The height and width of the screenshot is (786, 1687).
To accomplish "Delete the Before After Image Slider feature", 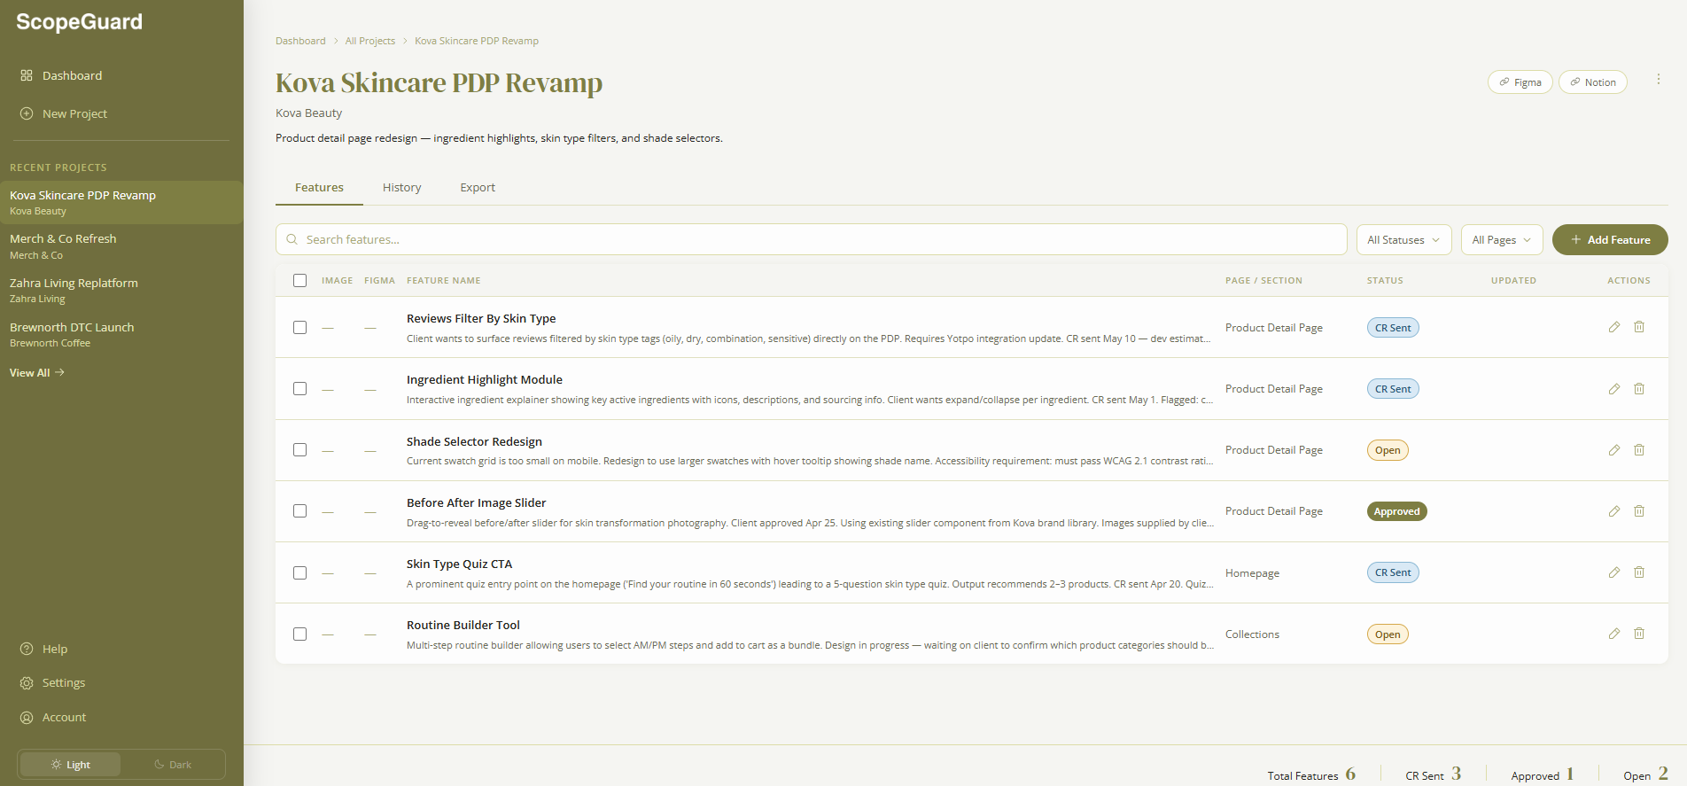I will pyautogui.click(x=1639, y=511).
